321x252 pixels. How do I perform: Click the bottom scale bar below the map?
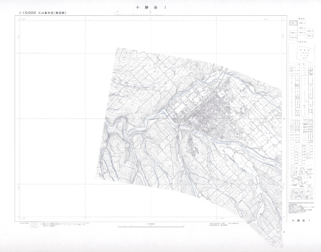pyautogui.click(x=151, y=227)
